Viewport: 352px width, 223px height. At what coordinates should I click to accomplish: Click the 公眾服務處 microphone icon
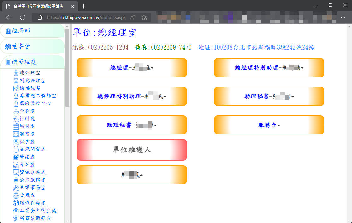(x=16, y=180)
